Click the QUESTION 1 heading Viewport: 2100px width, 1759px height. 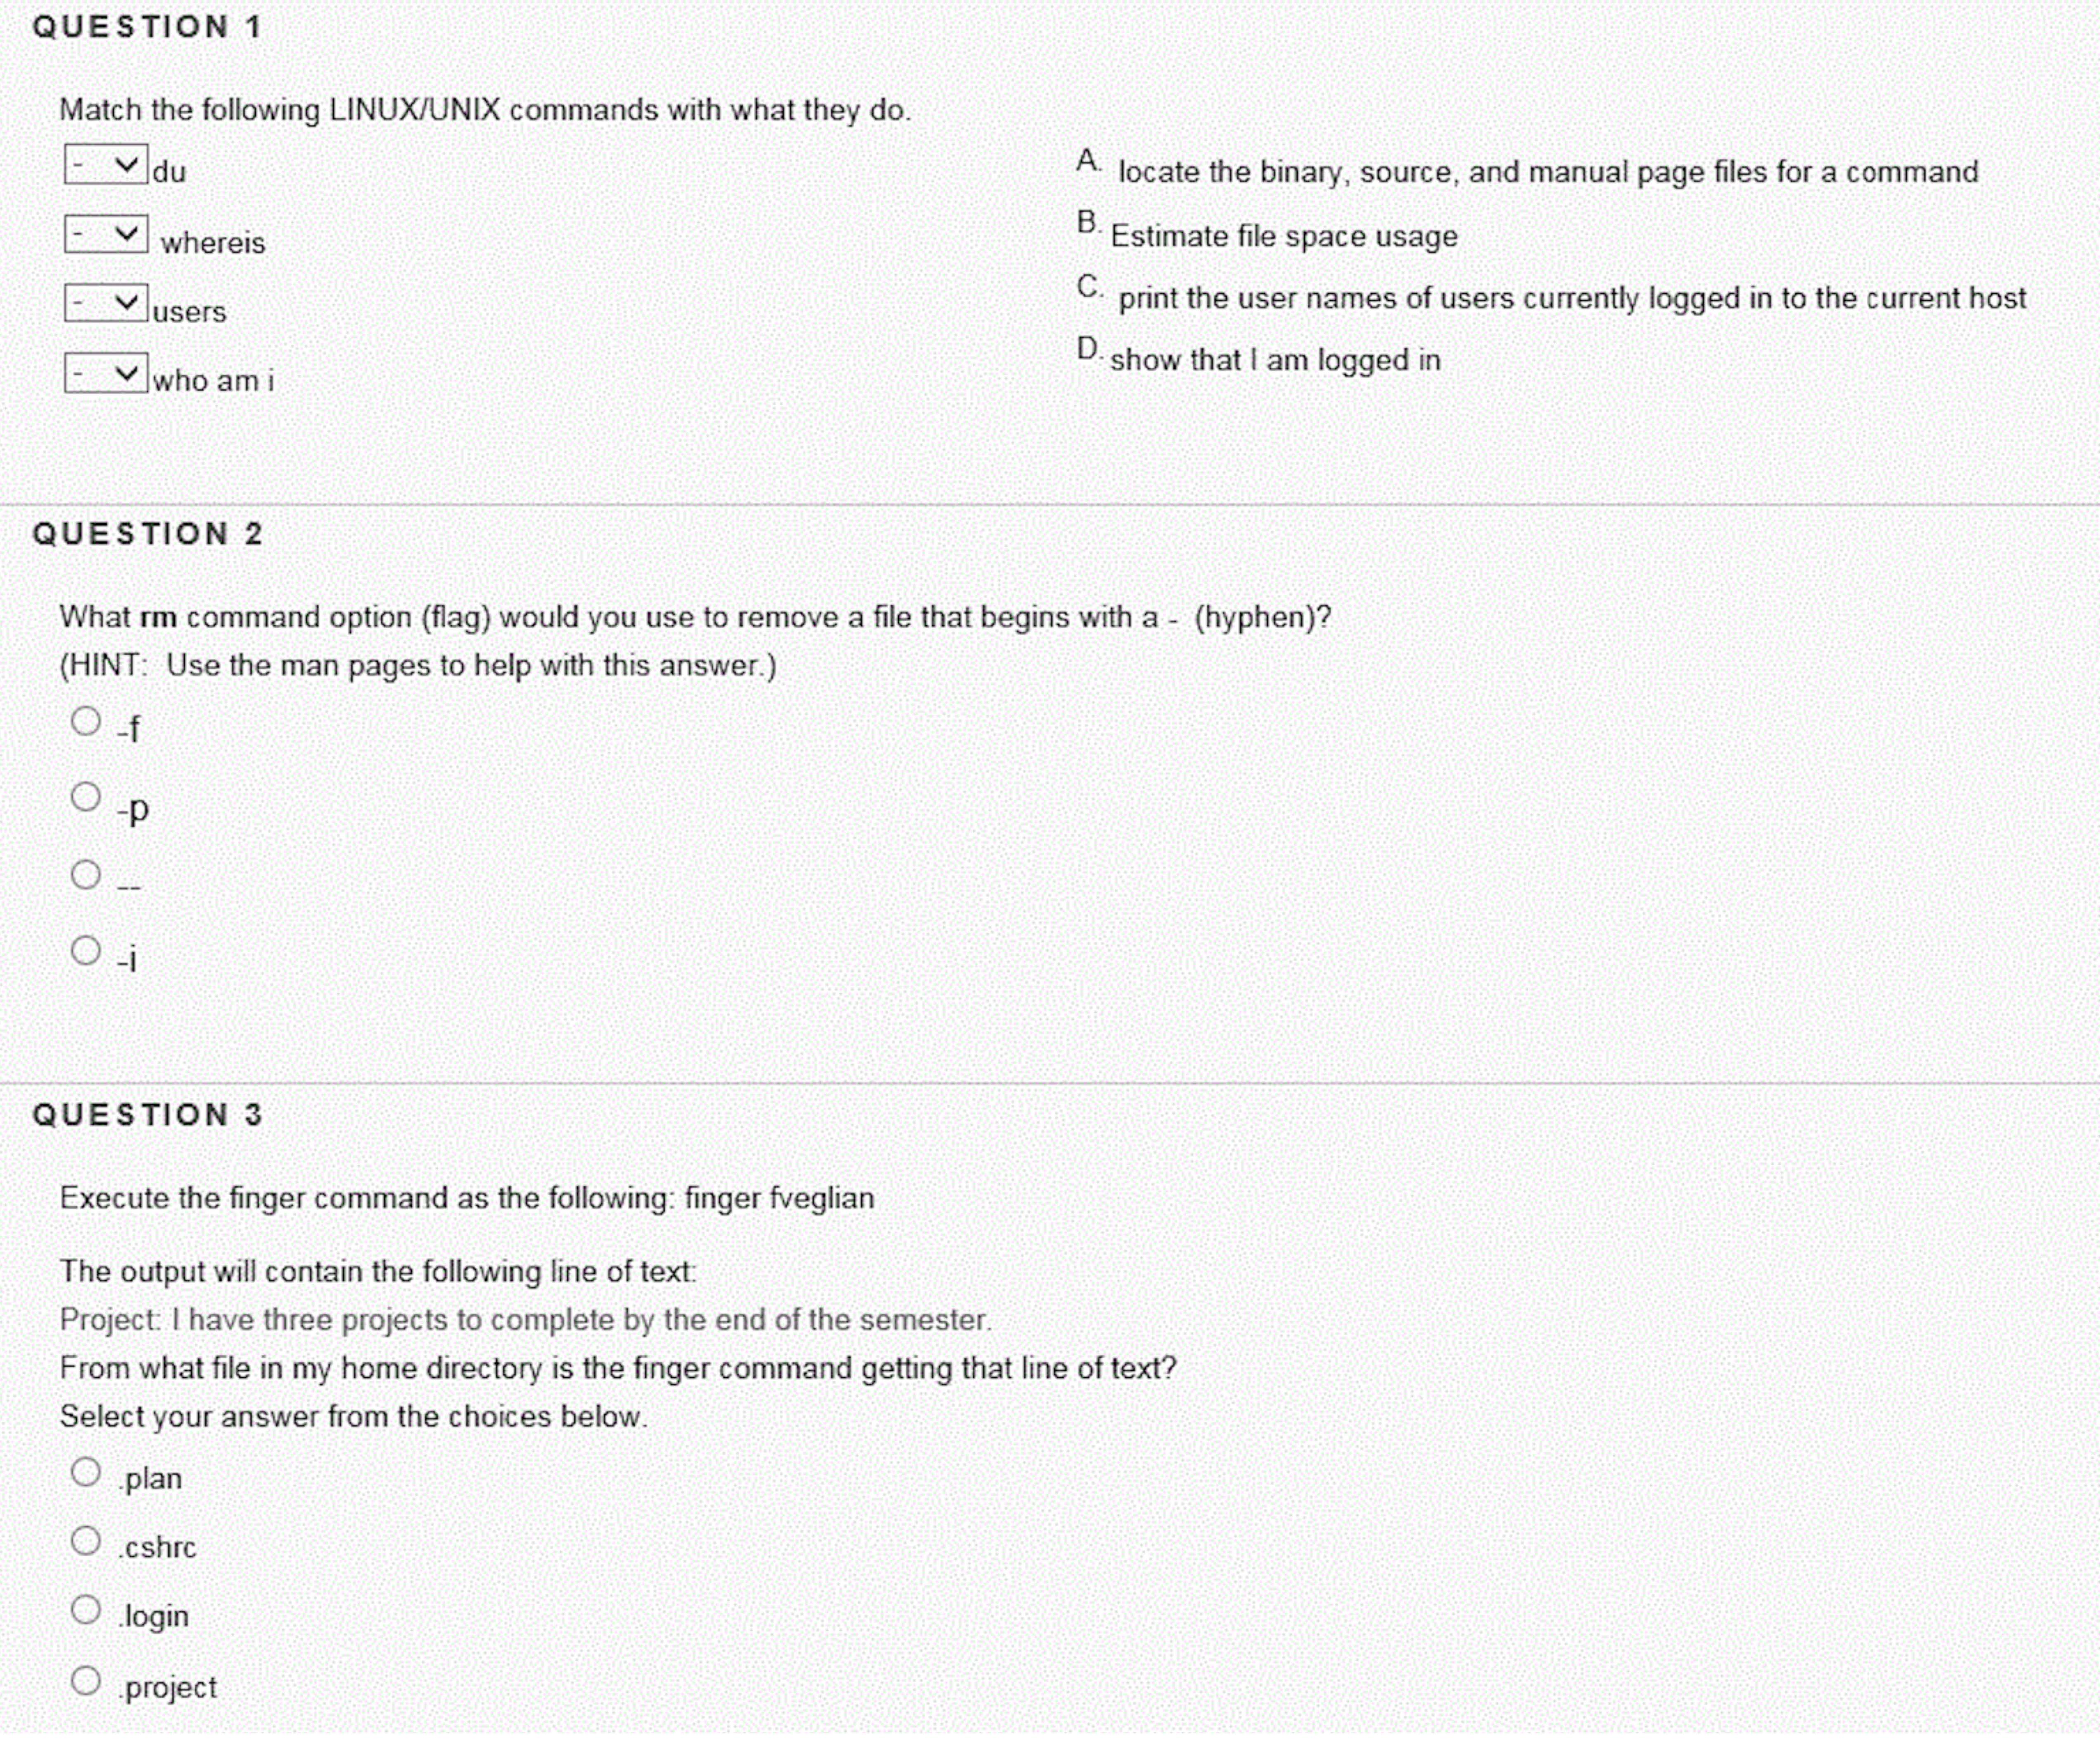[x=147, y=27]
